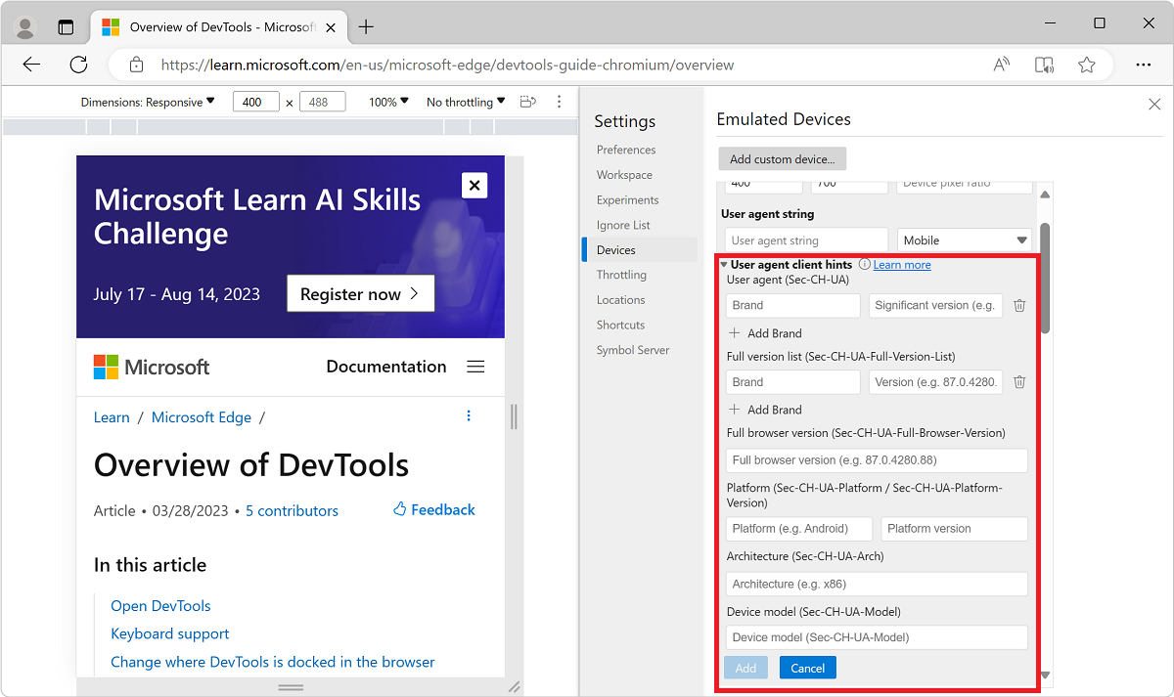Activate the Read aloud icon in the address bar

point(1001,64)
